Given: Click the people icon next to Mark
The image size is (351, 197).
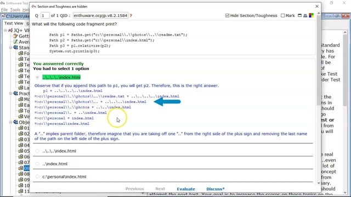Looking at the screenshot, I should (305, 15).
